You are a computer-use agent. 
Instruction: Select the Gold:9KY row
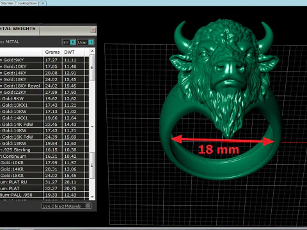(x=44, y=60)
